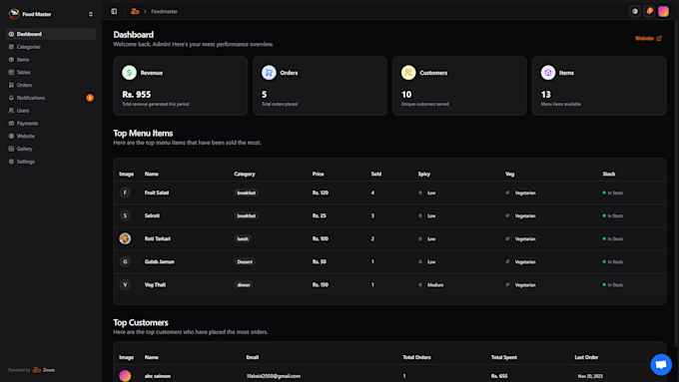Click the Sold column header
Viewport: 679px width, 382px height.
[x=375, y=174]
